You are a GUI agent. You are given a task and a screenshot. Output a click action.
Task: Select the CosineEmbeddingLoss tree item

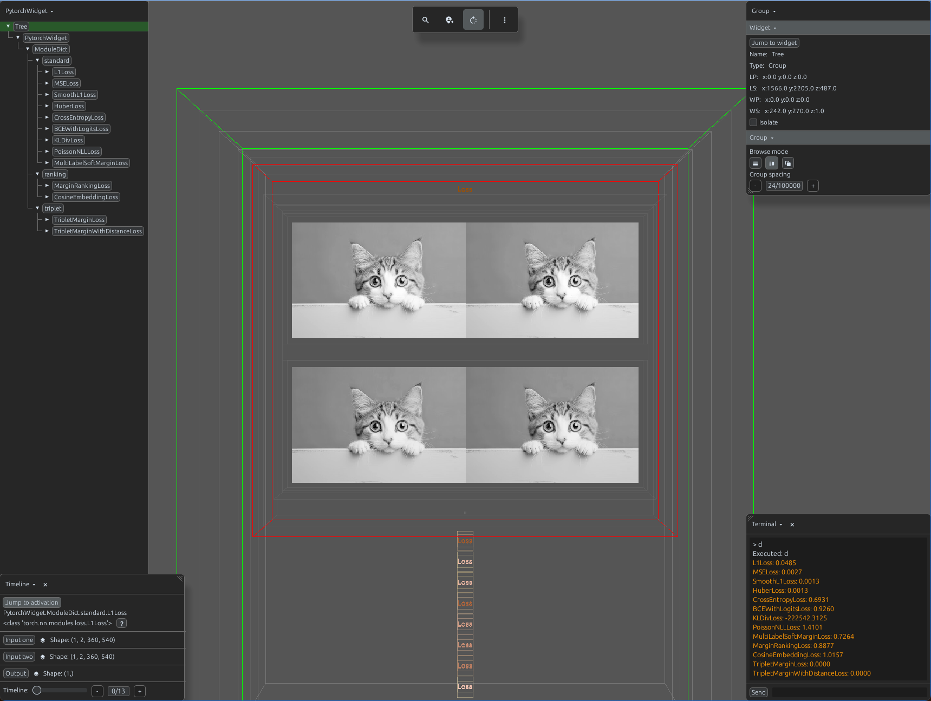click(x=86, y=197)
